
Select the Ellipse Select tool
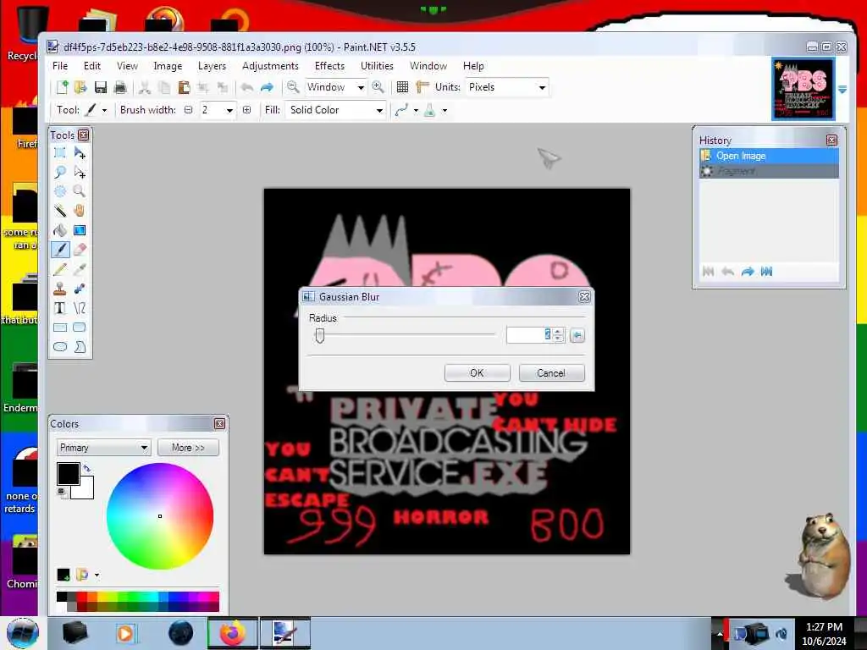tap(60, 191)
